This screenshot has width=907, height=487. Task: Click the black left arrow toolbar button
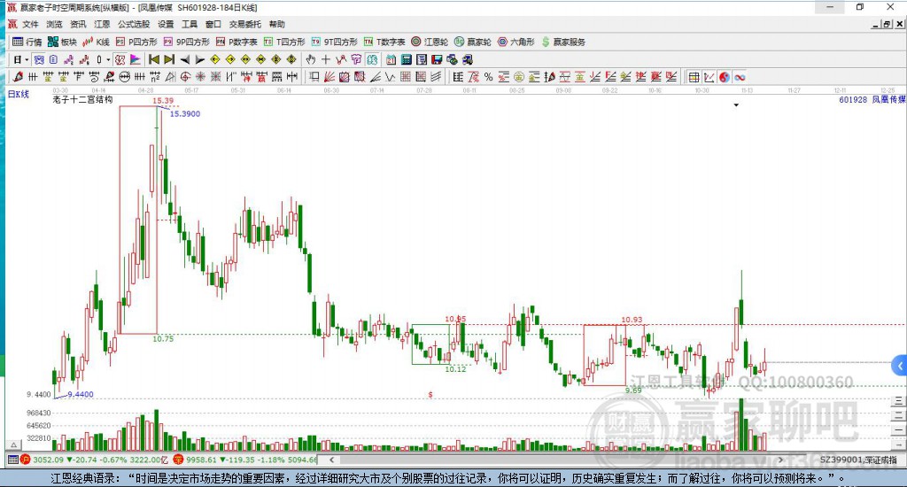pyautogui.click(x=184, y=59)
